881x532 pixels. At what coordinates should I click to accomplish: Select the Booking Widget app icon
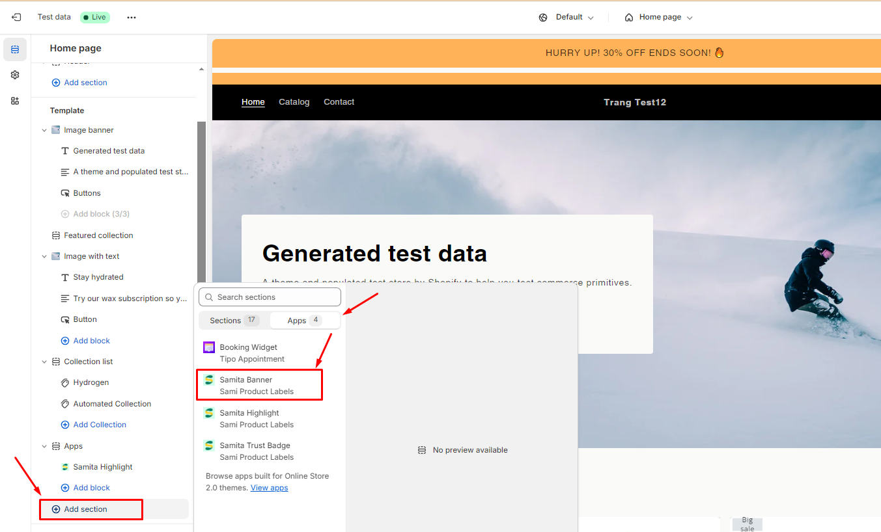[209, 347]
